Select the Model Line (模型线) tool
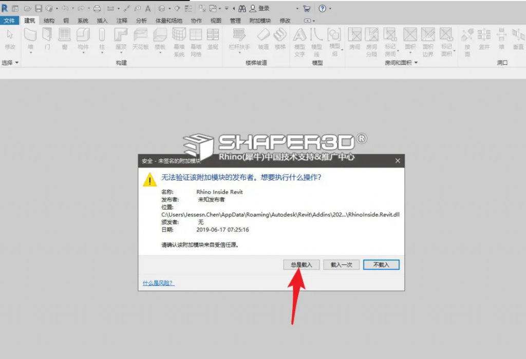The width and height of the screenshot is (526, 359). pos(316,42)
